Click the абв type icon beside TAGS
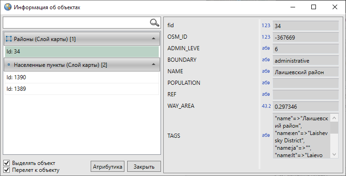This screenshot has width=346, height=176. tap(266, 135)
